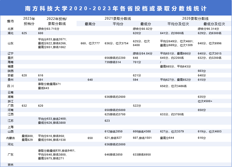This screenshot has width=232, height=167.
Task: Select the 综合分84.84分 cell for Liaoning
Action: point(143,53)
